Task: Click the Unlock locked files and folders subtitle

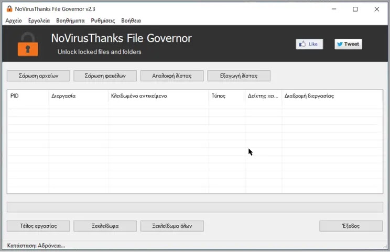Action: click(99, 52)
